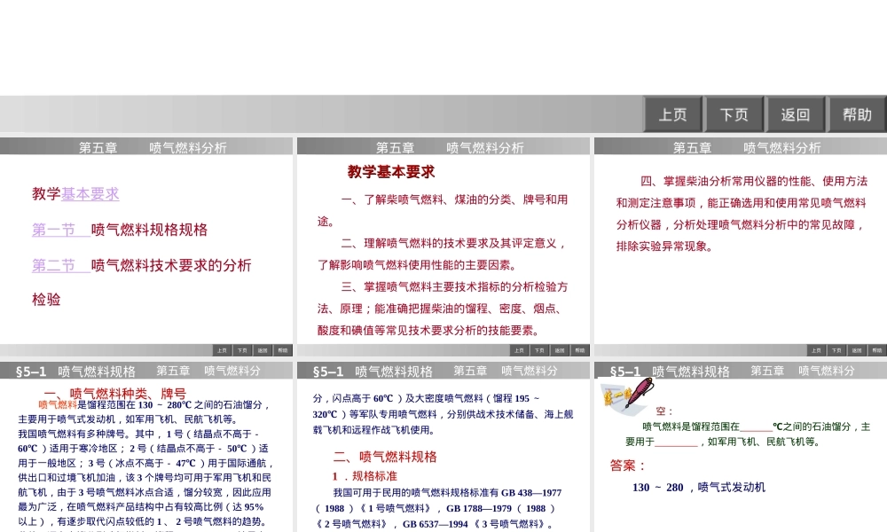Click answer text 130 ~ 280 ，喷气式发动机
The width and height of the screenshot is (887, 532).
point(699,488)
